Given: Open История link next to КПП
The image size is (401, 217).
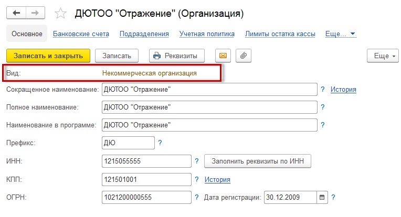Looking at the screenshot, I should point(217,180).
